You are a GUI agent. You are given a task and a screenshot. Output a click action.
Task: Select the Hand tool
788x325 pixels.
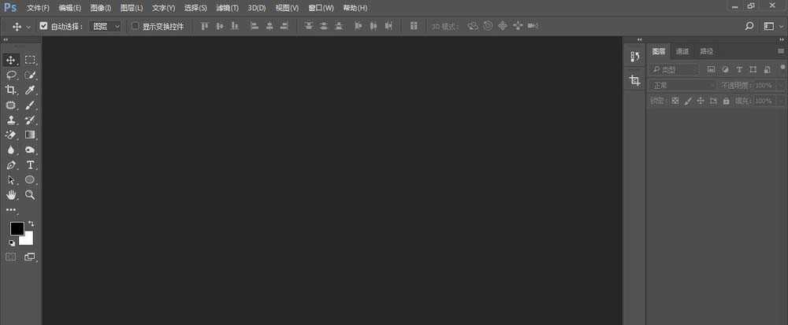(11, 194)
